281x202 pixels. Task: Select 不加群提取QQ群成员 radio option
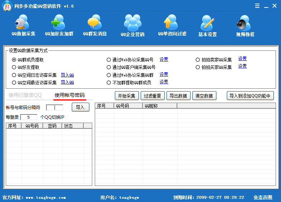pyautogui.click(x=109, y=83)
